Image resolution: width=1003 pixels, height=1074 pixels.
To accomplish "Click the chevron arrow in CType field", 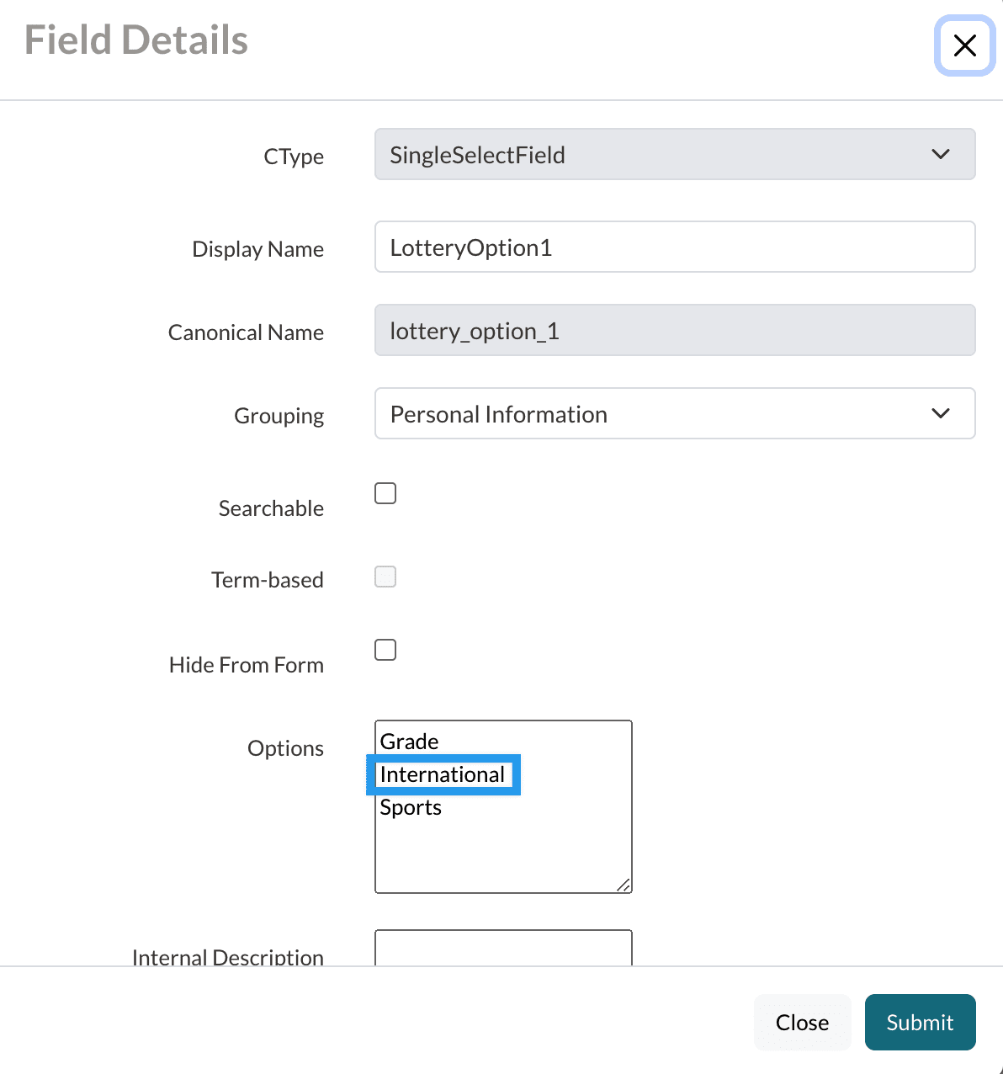I will coord(940,155).
